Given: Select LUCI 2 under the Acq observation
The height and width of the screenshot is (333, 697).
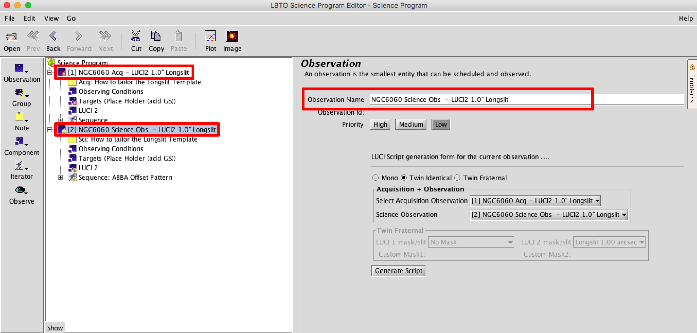Looking at the screenshot, I should coord(88,110).
